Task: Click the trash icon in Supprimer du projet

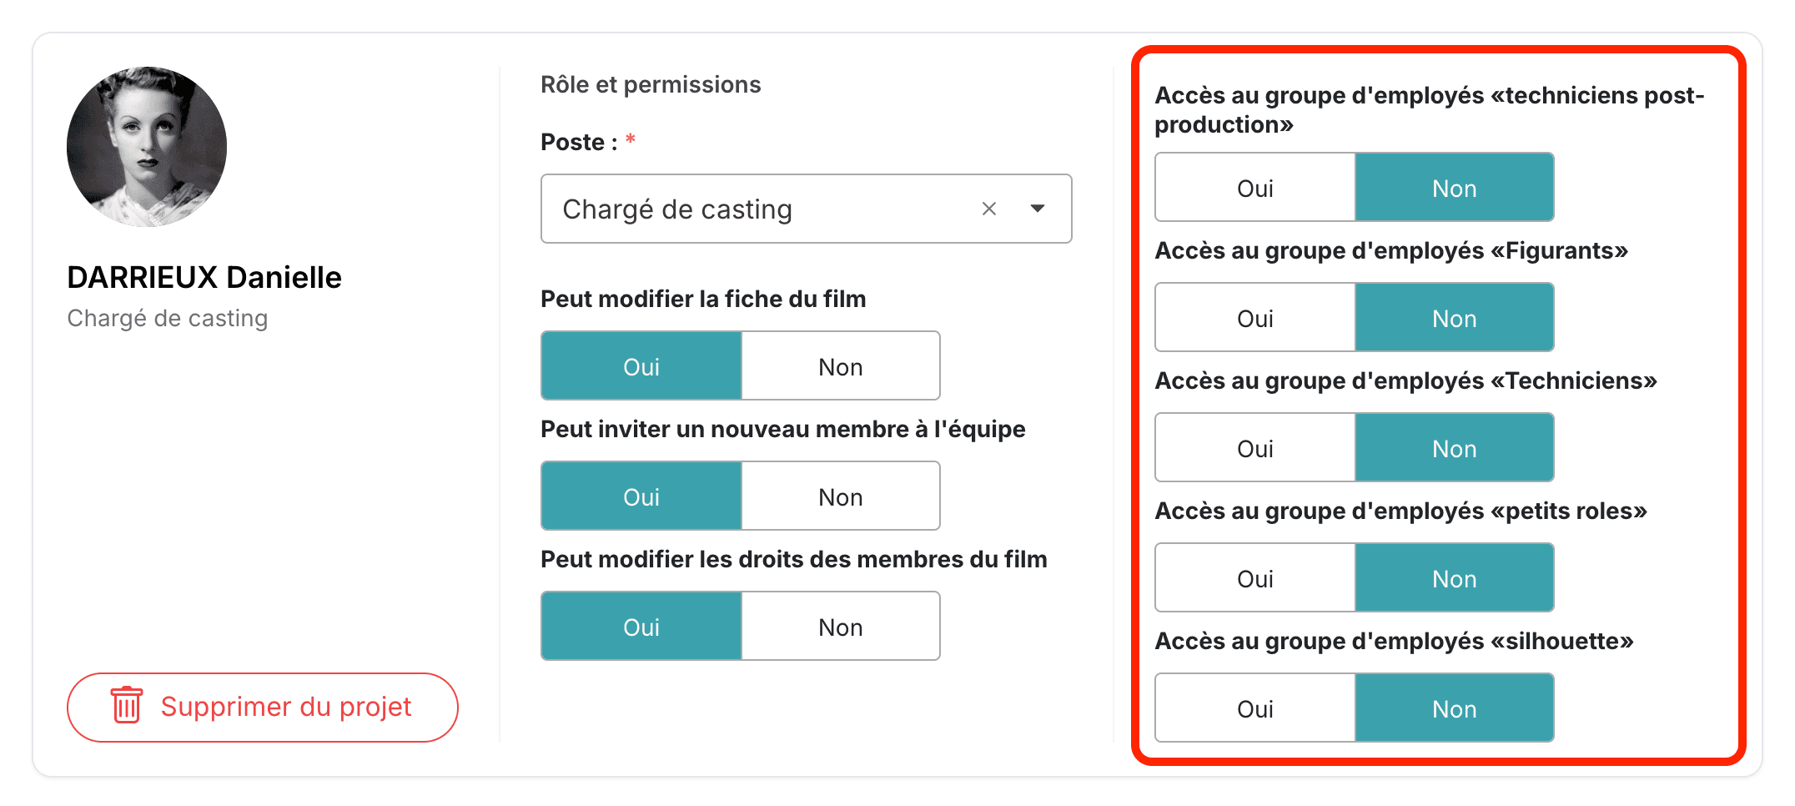Action: click(127, 706)
